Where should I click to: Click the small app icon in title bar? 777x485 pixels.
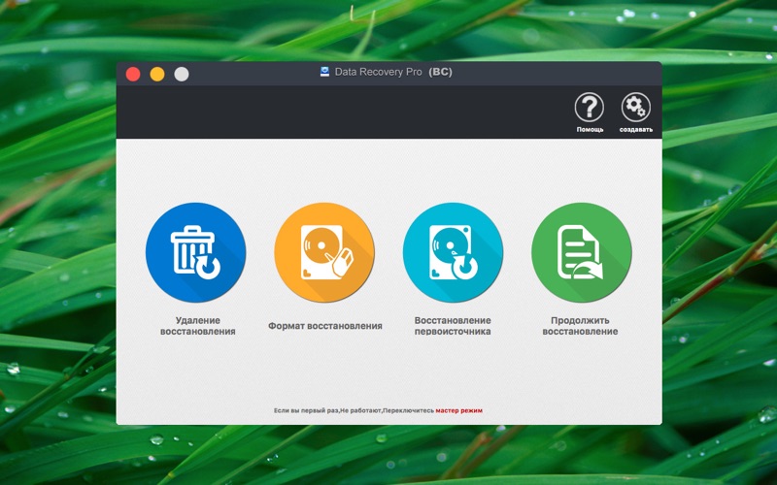click(324, 72)
